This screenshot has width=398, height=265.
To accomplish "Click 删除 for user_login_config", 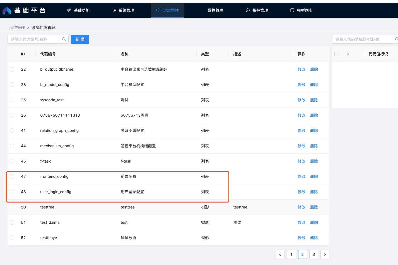I will pyautogui.click(x=314, y=192).
